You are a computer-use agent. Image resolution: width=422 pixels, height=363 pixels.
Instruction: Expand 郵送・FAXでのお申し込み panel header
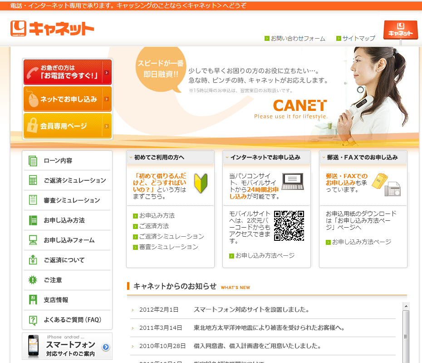363,157
